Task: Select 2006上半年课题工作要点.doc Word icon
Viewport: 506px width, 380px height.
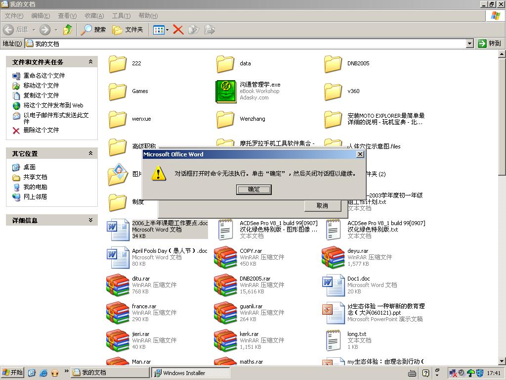Action: (118, 230)
